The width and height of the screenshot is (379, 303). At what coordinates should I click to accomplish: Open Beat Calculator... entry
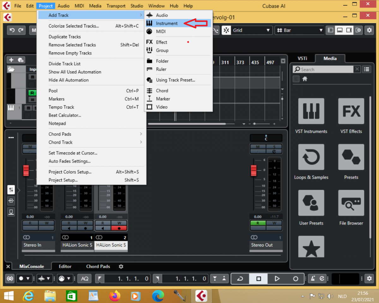(91, 115)
